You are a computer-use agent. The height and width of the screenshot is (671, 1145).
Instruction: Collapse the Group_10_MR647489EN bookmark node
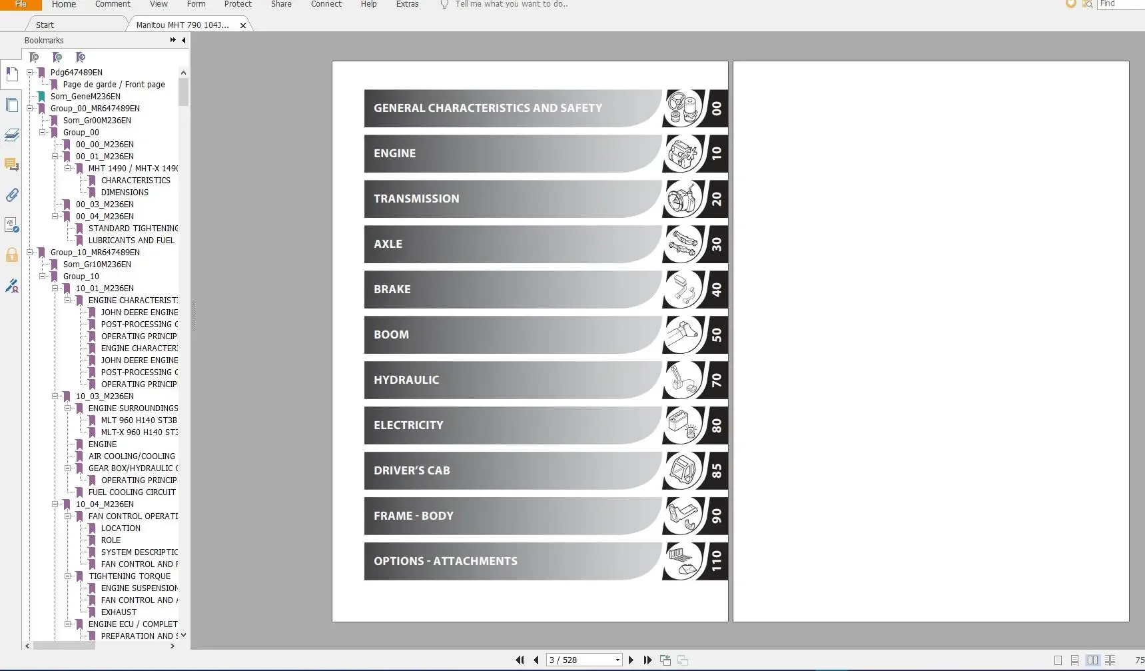point(30,252)
